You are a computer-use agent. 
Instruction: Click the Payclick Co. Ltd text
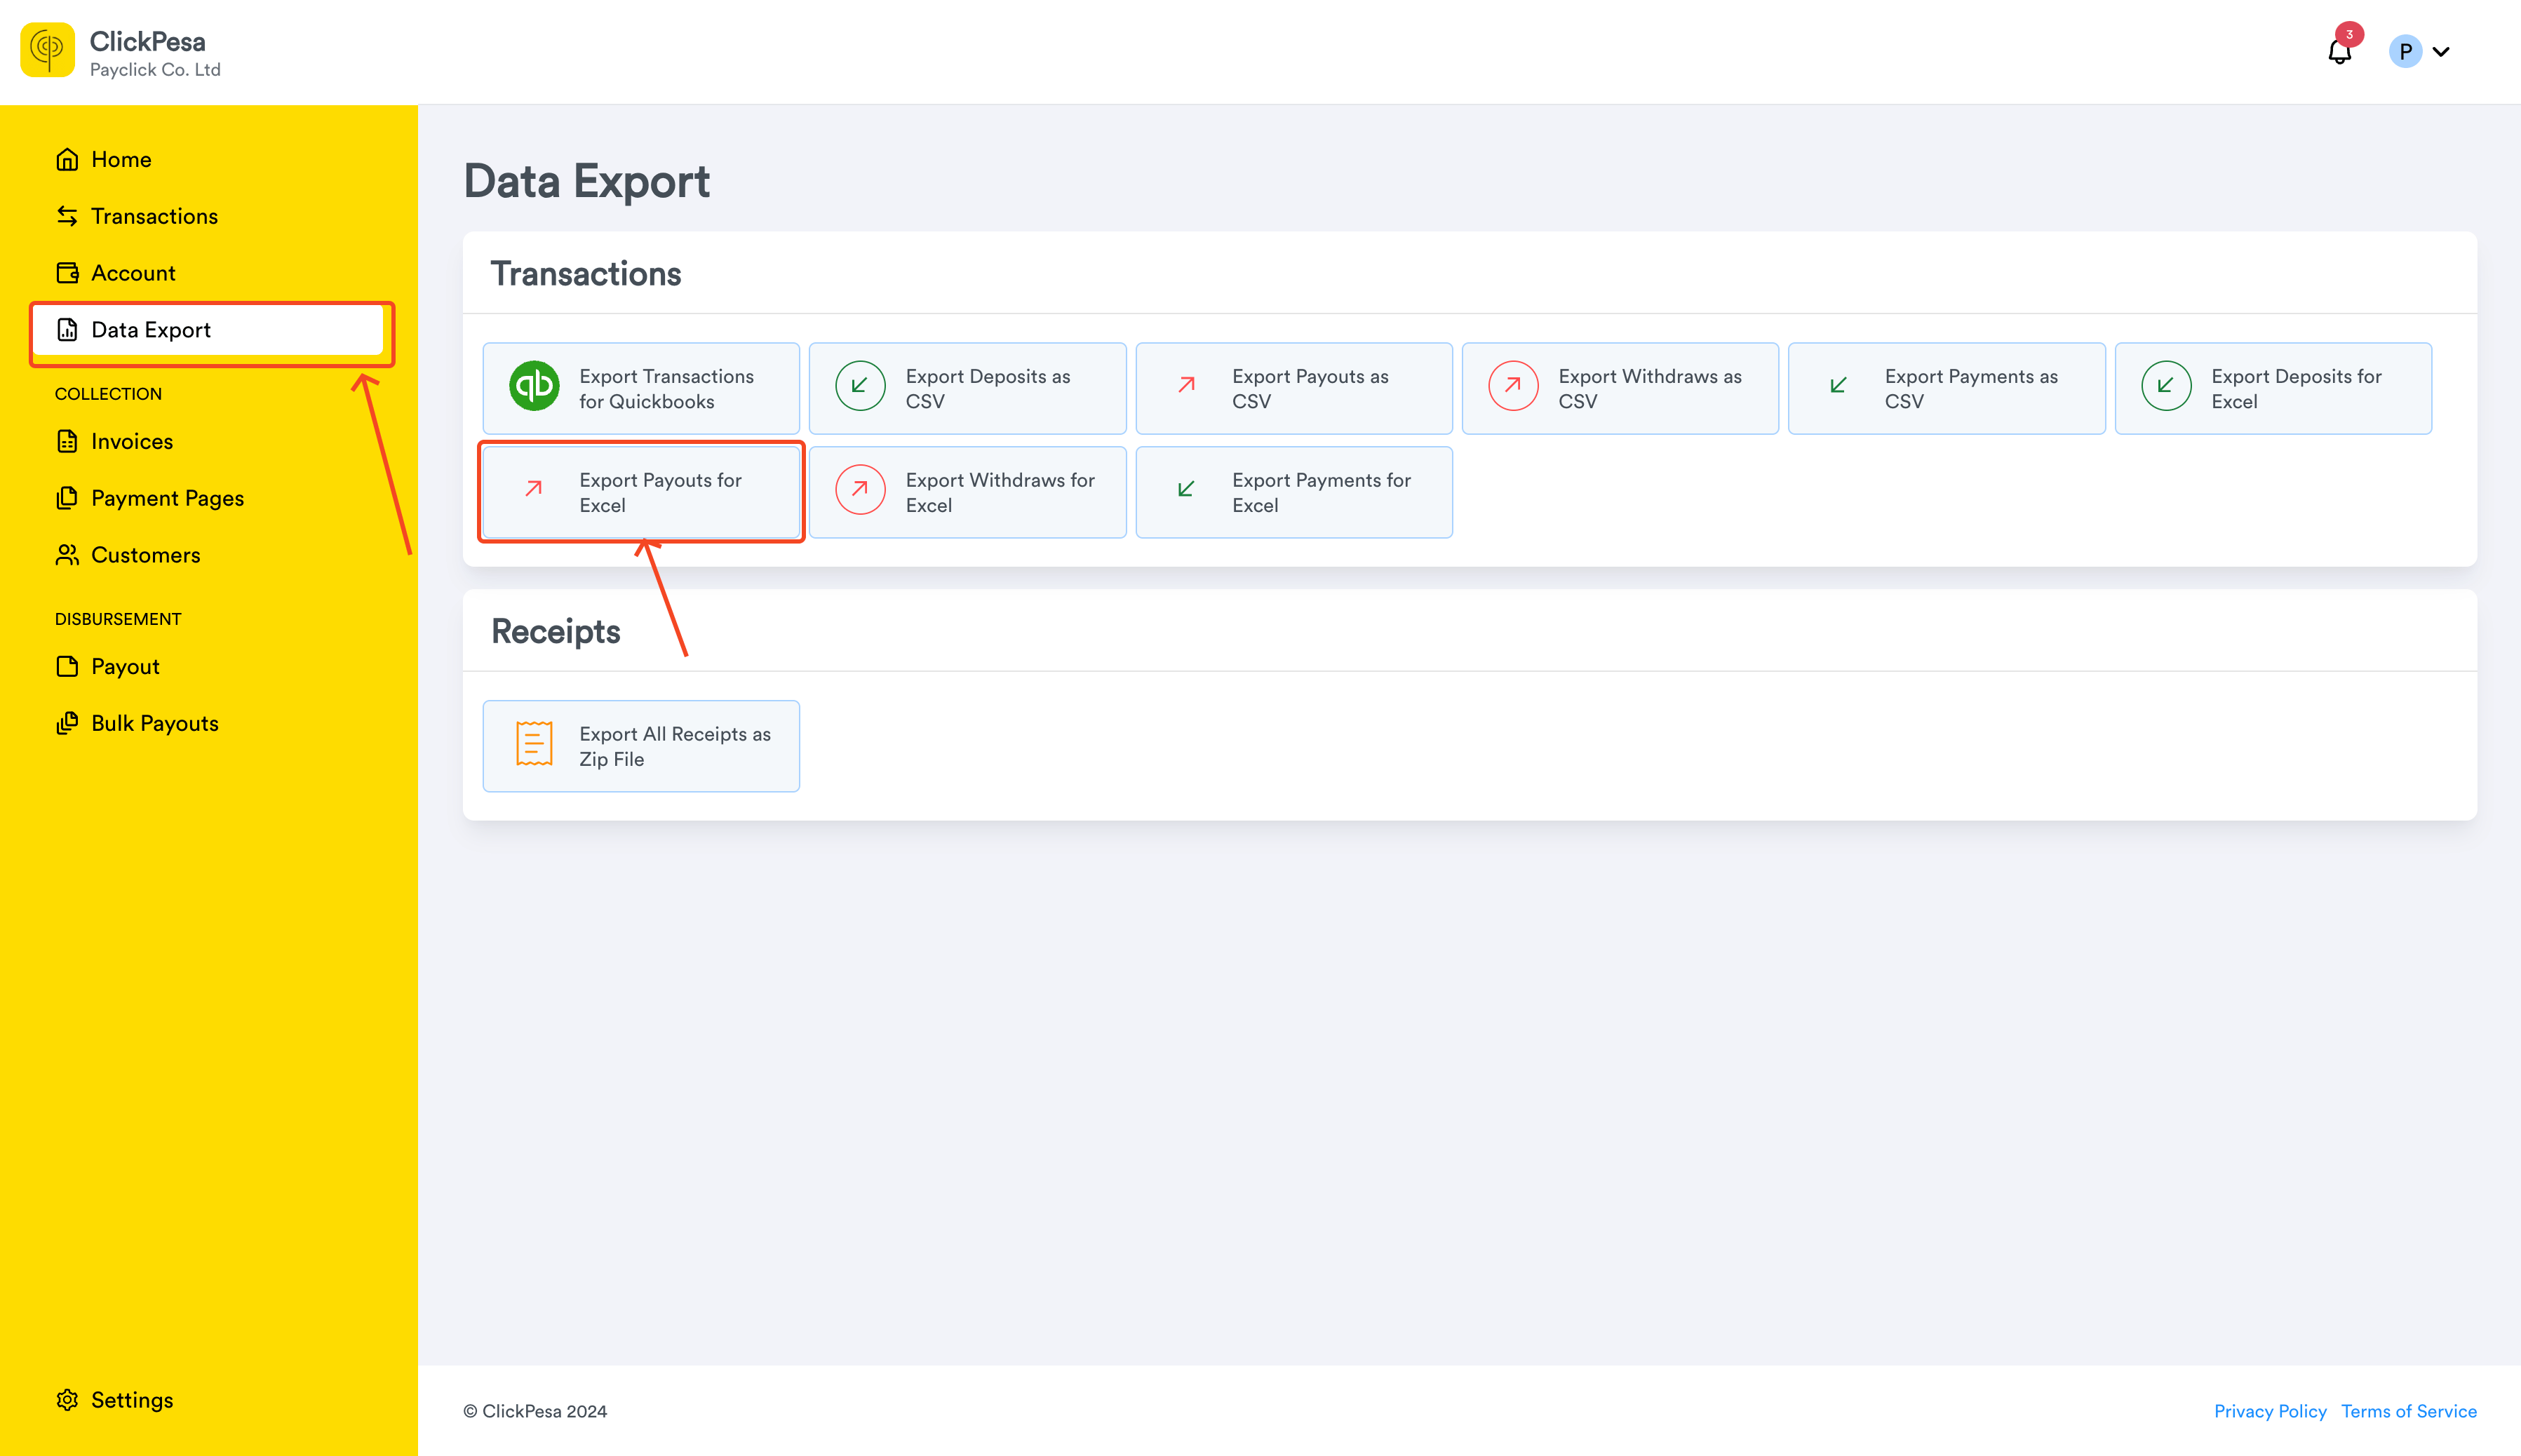point(155,70)
